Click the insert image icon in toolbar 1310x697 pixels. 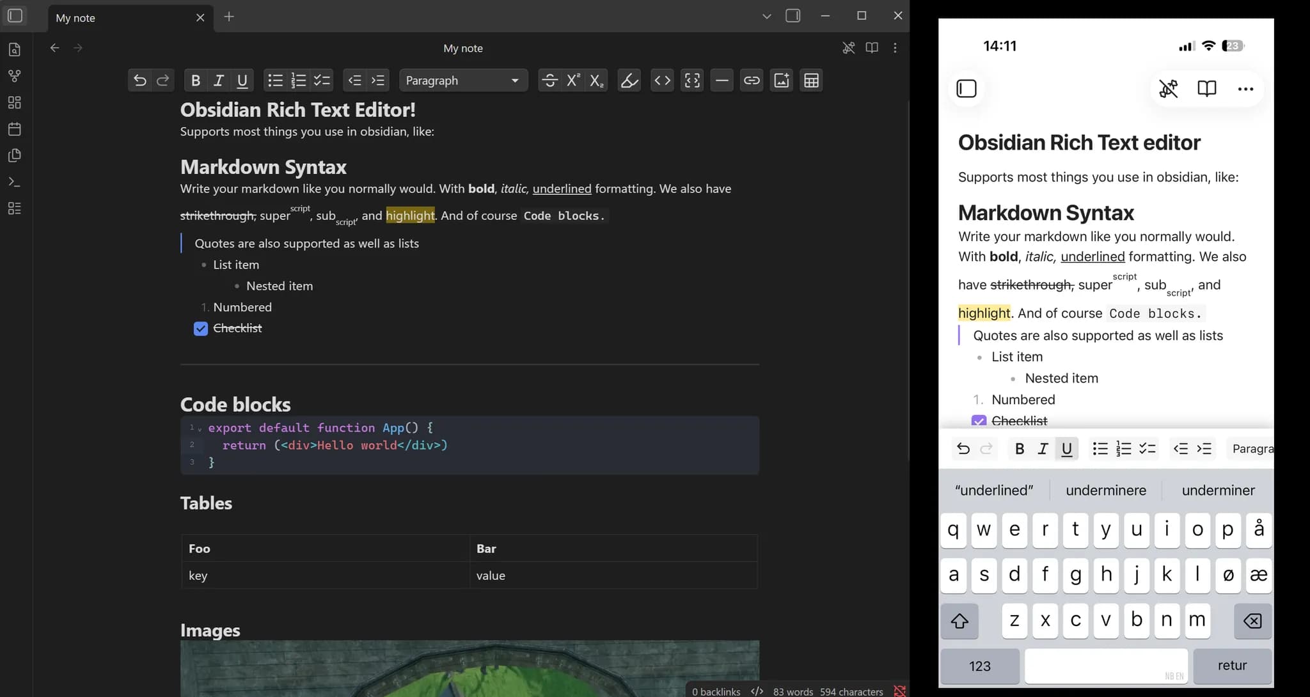coord(782,81)
